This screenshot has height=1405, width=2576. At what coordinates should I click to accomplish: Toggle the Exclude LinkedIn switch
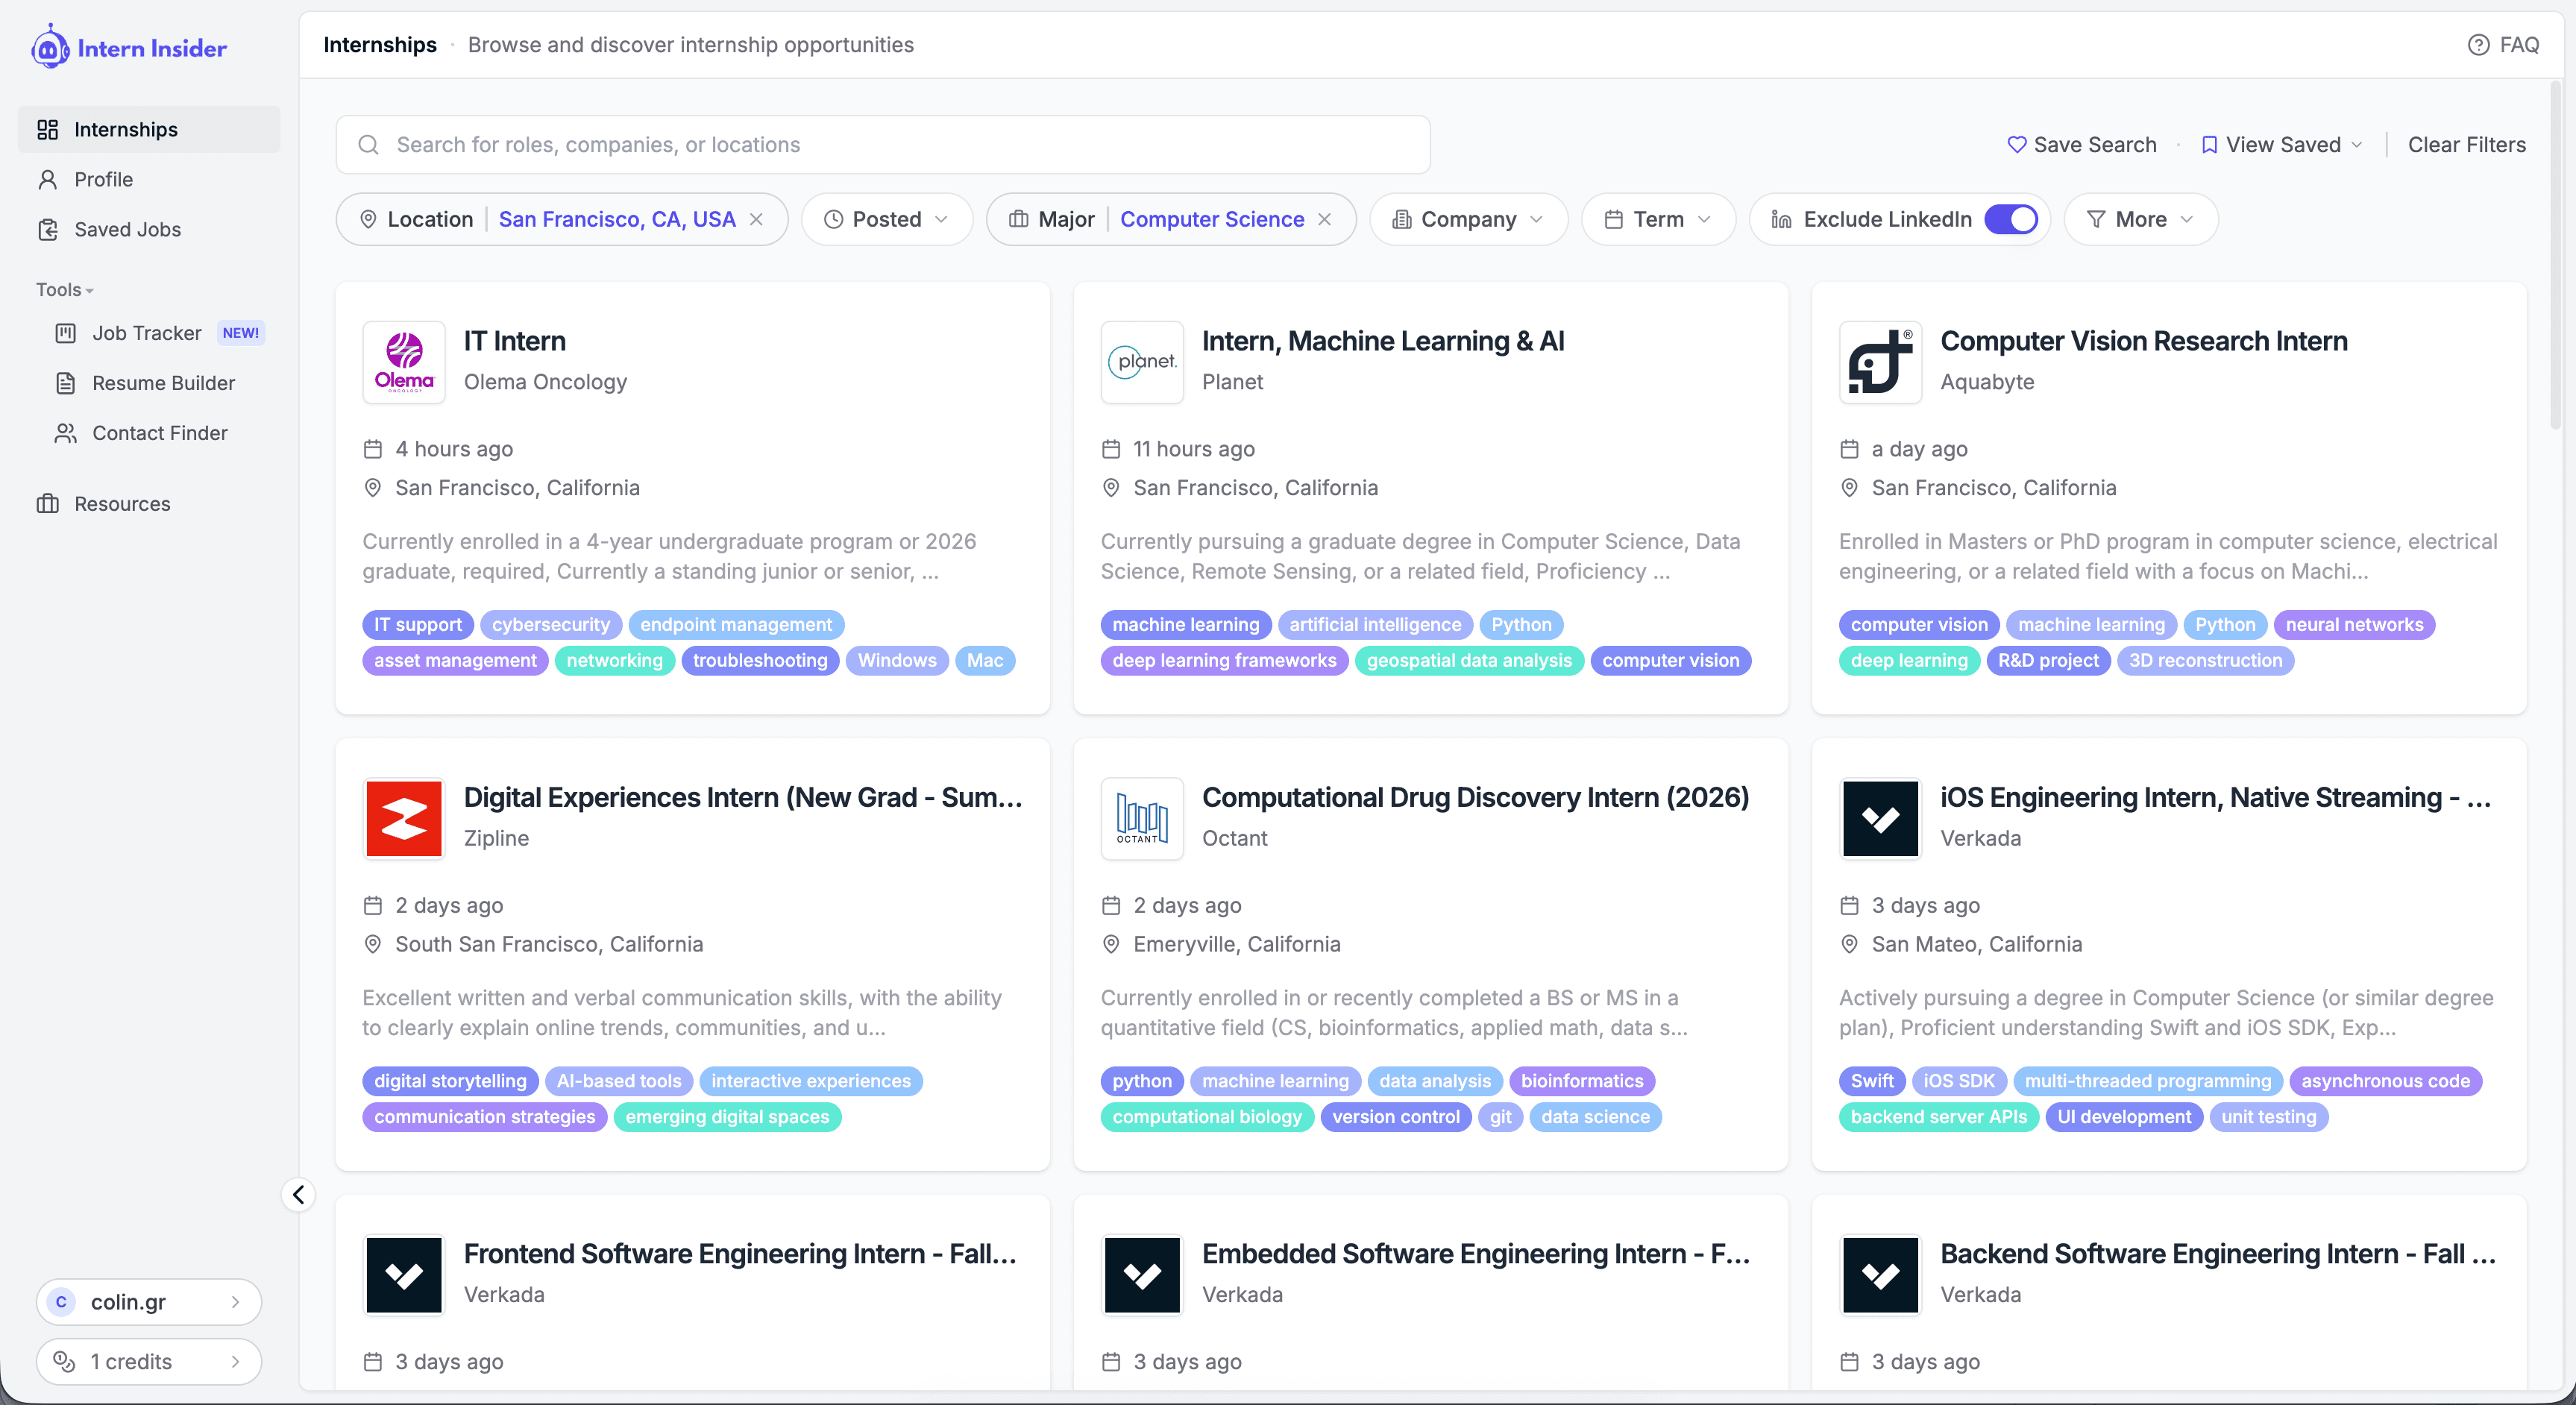tap(2011, 219)
